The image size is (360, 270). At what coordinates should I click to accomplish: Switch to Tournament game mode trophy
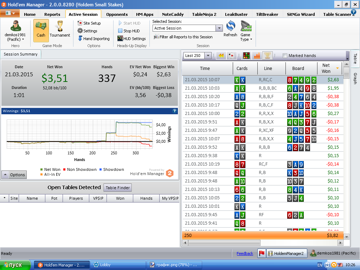click(60, 29)
